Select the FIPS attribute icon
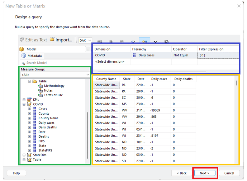The width and height of the screenshot is (247, 181). pyautogui.click(x=35, y=141)
